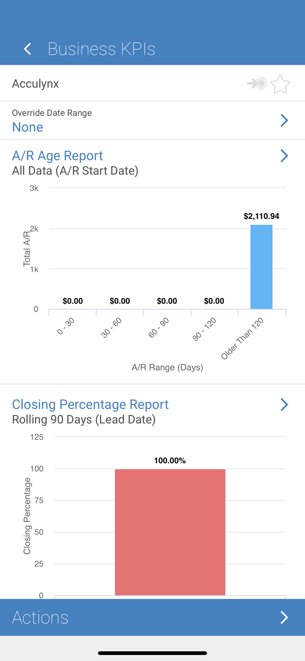This screenshot has width=305, height=661.
Task: Click the red 100.00% closing percentage bar
Action: [170, 531]
